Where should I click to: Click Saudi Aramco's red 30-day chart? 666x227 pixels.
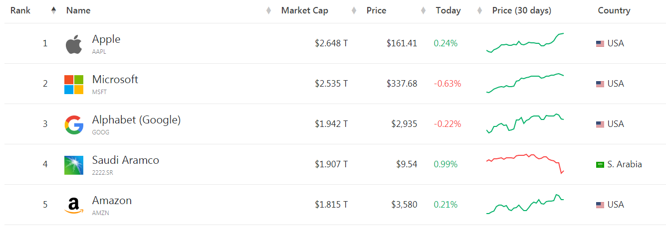click(525, 164)
